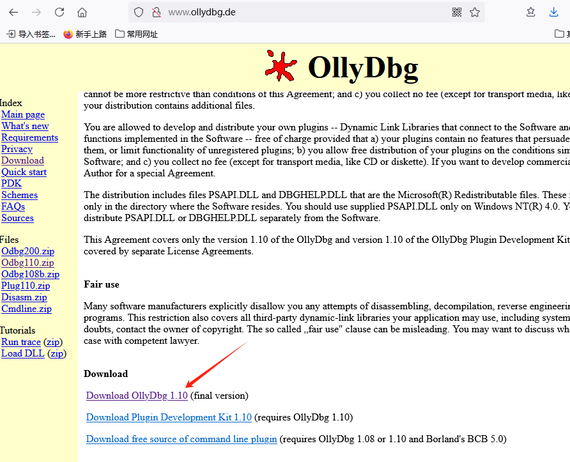The image size is (570, 462).
Task: Click Download OllyDbg 1.10 link
Action: (137, 396)
